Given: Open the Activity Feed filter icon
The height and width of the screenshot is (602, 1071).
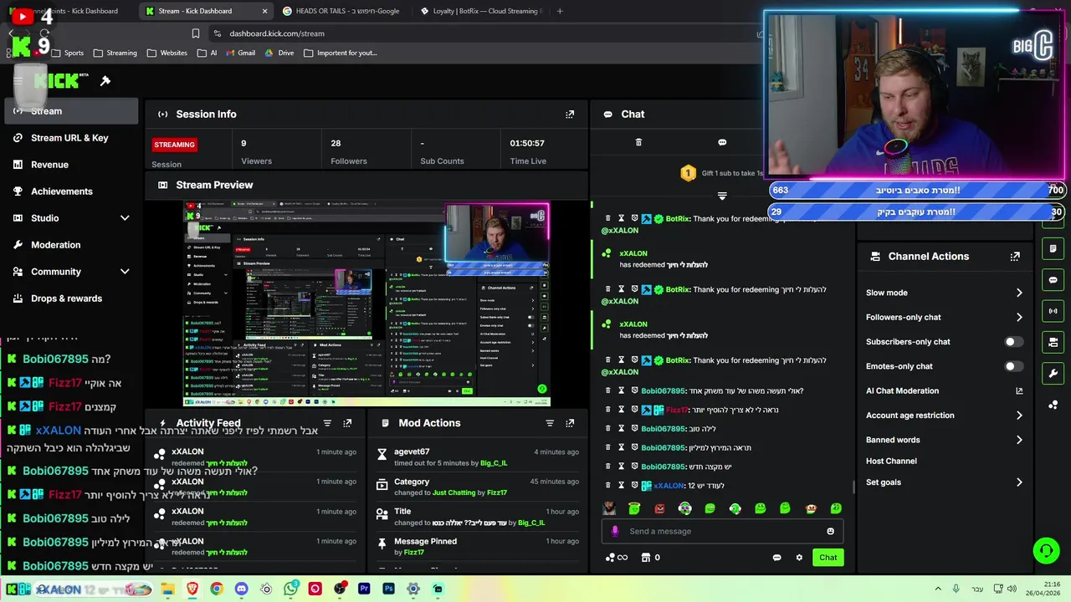Looking at the screenshot, I should (x=327, y=423).
